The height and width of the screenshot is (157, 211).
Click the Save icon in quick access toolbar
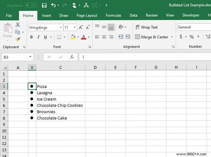click(x=44, y=6)
